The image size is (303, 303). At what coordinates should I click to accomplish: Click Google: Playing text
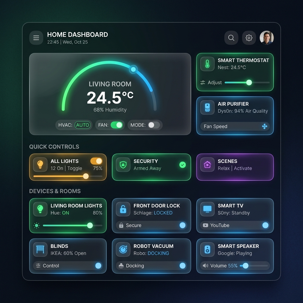235,253
